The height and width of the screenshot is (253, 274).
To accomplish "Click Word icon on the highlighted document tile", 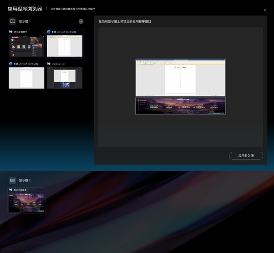I will coord(49,32).
